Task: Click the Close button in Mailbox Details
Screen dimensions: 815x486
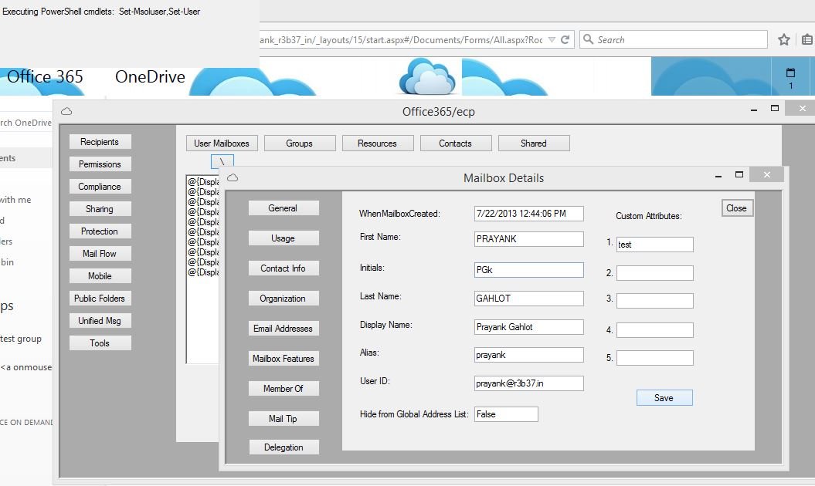Action: coord(737,208)
